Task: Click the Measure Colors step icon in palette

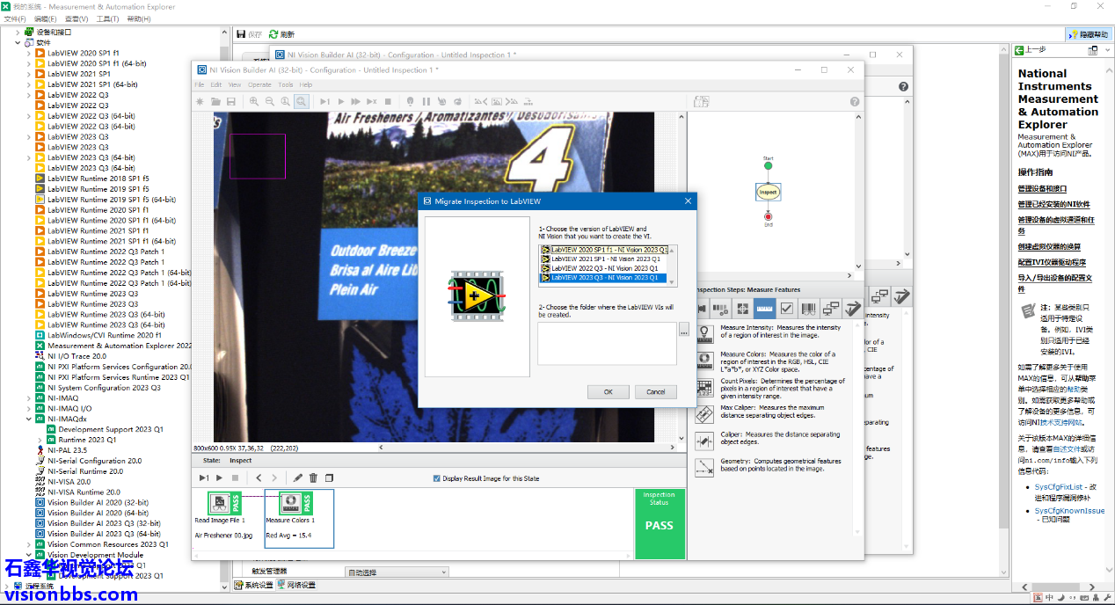Action: tap(704, 360)
